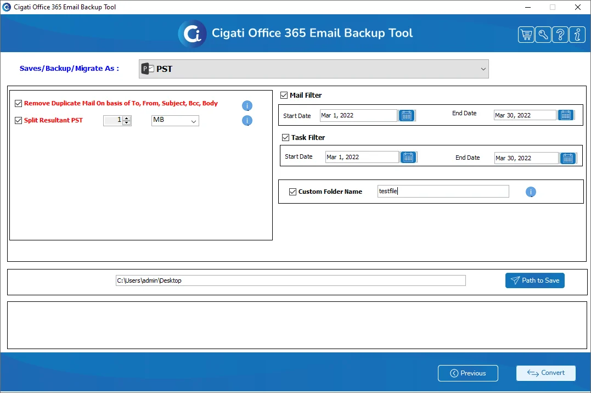Click the Task Filter End Date field
The image size is (591, 393).
[526, 158]
